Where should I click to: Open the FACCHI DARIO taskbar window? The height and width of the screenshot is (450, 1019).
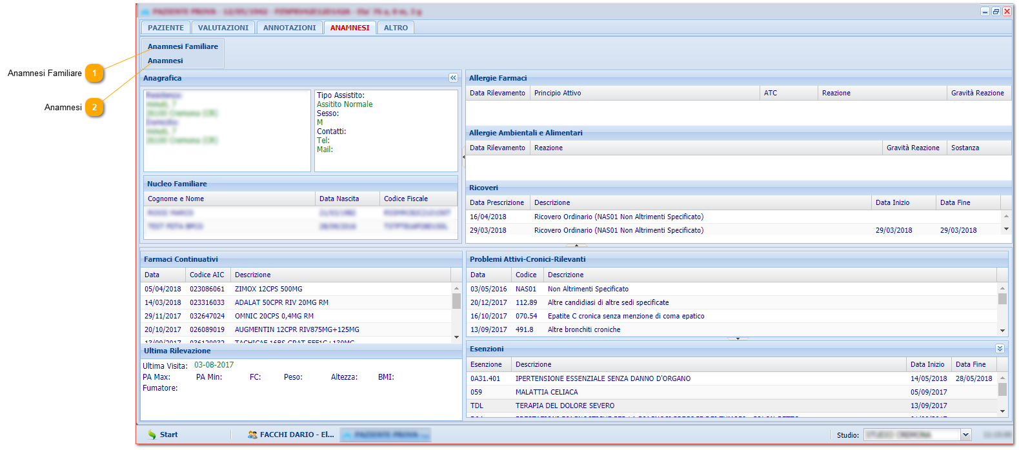(x=291, y=435)
